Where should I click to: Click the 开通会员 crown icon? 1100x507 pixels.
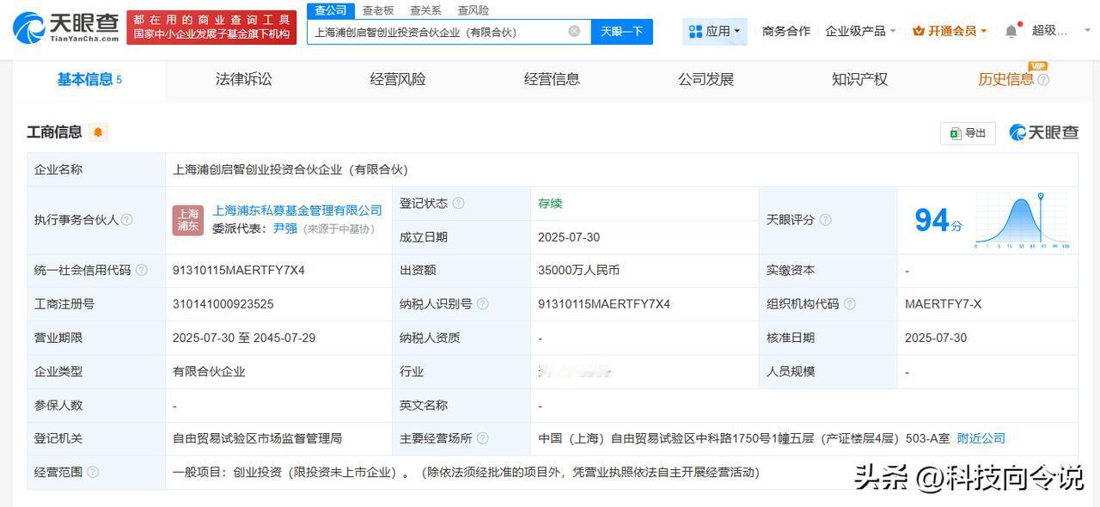pos(919,31)
